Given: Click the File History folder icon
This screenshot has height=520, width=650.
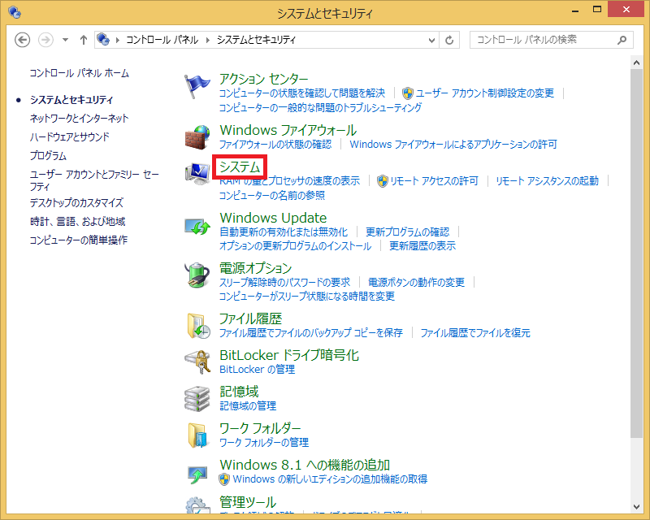Looking at the screenshot, I should point(197,325).
